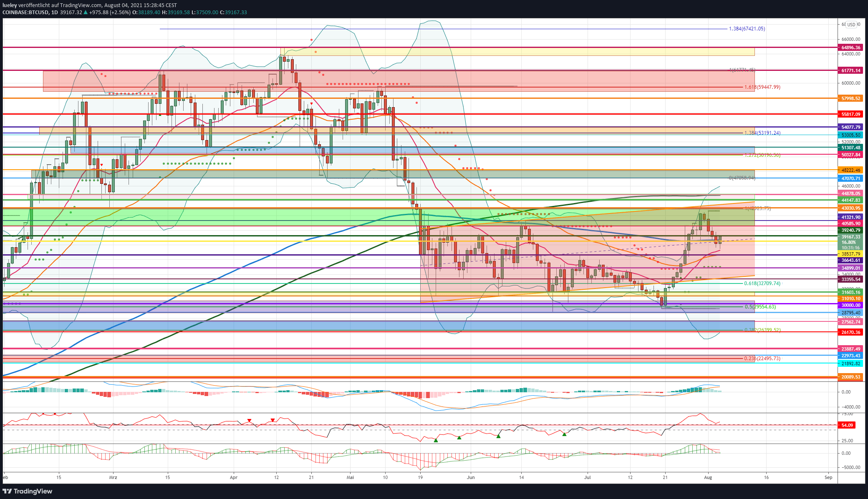868x499 pixels.
Task: Click the -5000.00 lower indicator scale label
Action: (x=850, y=467)
